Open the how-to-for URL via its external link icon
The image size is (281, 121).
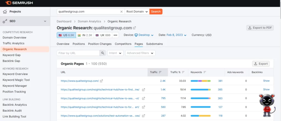click(143, 107)
